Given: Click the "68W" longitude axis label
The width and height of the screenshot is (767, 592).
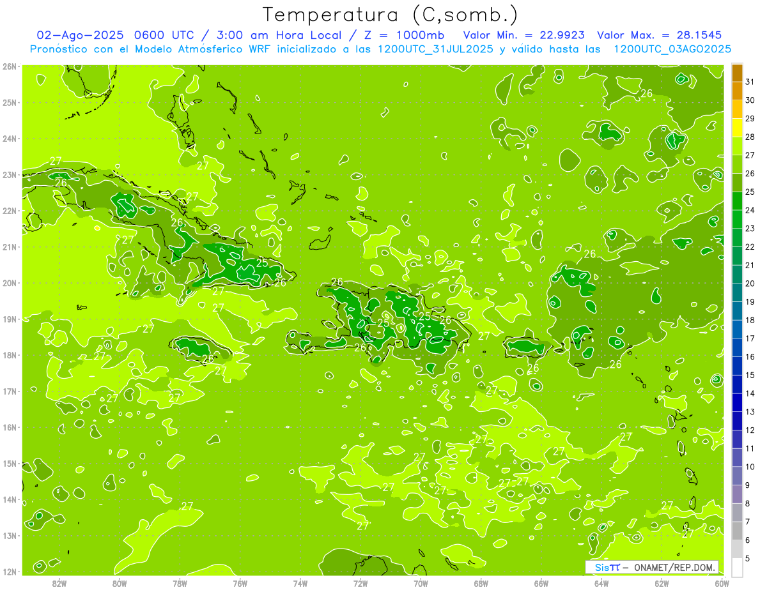Looking at the screenshot, I should tap(481, 583).
